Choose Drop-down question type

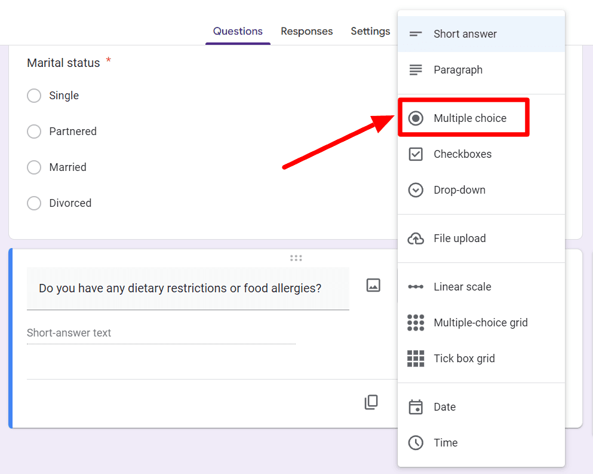481,190
